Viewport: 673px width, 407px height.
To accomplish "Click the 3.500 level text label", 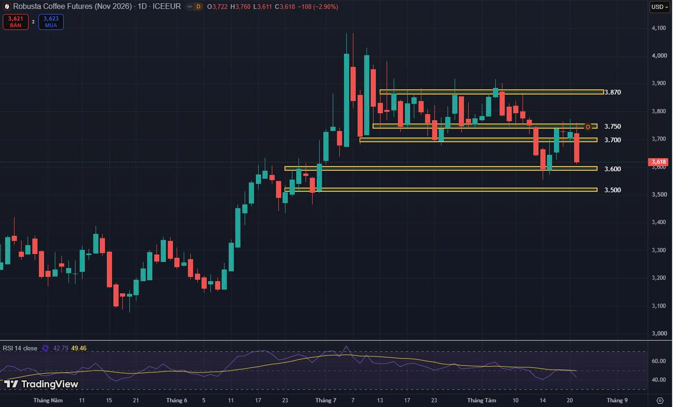I will click(x=613, y=190).
